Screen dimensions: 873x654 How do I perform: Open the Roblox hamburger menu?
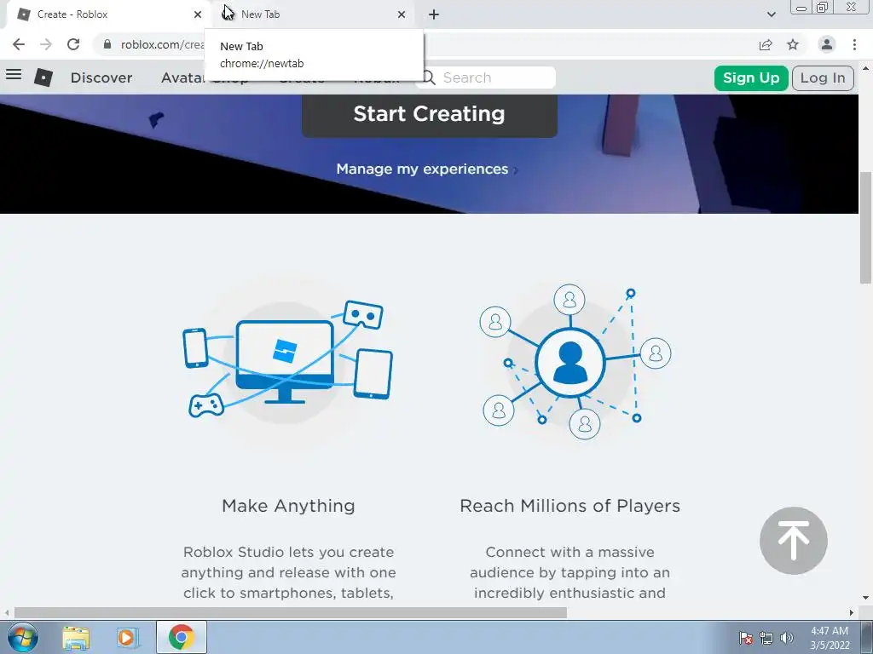point(14,74)
